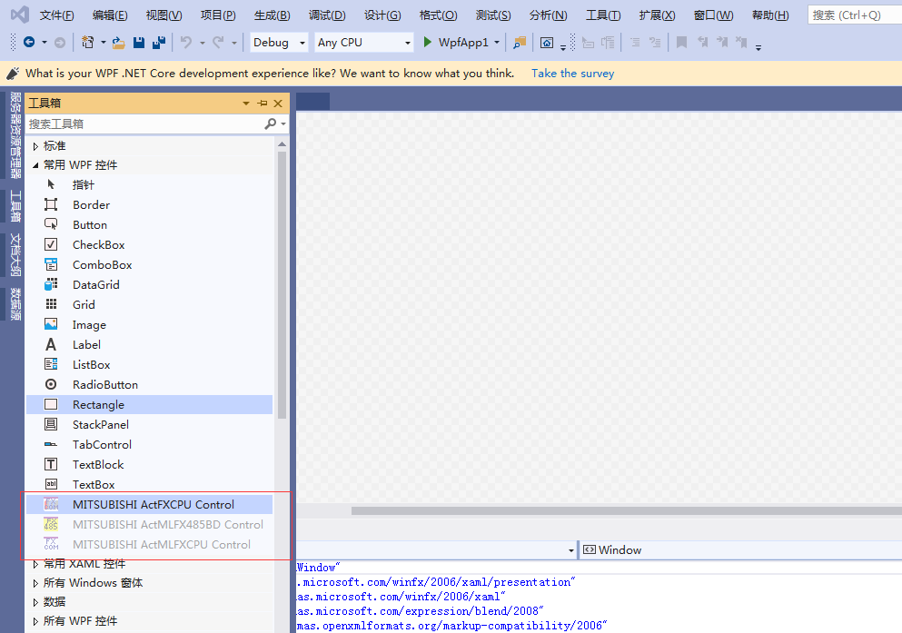The height and width of the screenshot is (633, 902).
Task: Open the Any CPU platform dropdown
Action: click(x=363, y=43)
